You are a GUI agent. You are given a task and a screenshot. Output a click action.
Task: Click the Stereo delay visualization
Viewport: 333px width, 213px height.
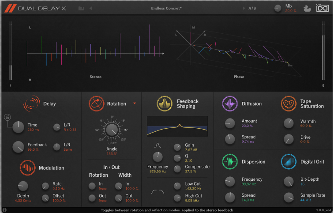pyautogui.click(x=96, y=51)
